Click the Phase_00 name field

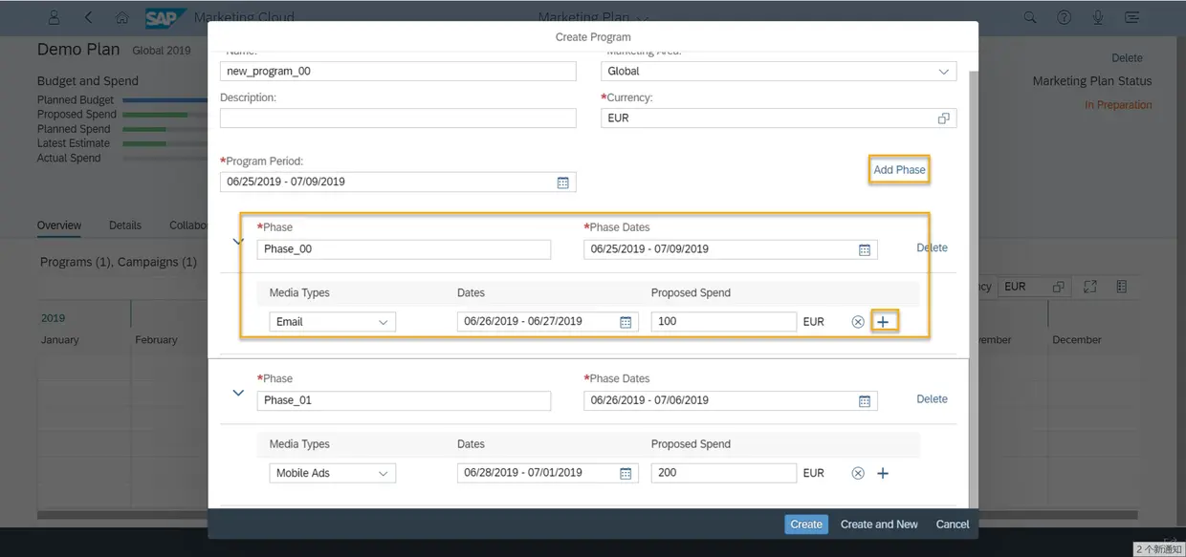tap(404, 249)
